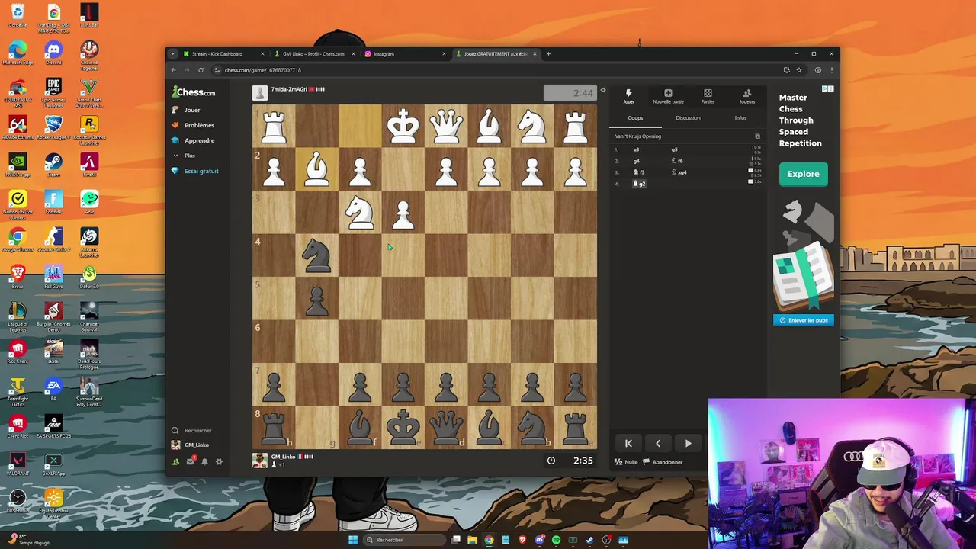Select move g5 in move list
Screen dimensions: 976x549
pyautogui.click(x=674, y=149)
